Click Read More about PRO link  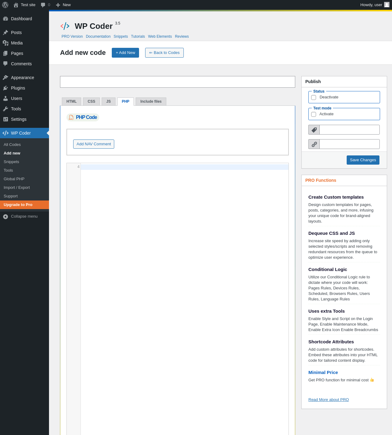pyautogui.click(x=329, y=400)
